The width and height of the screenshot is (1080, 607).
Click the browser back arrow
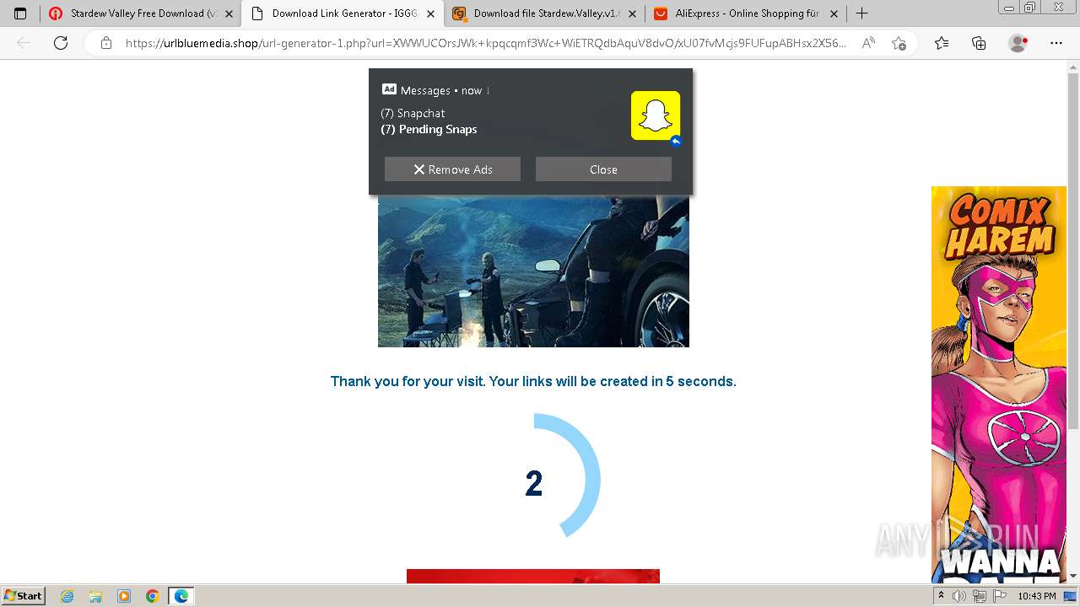point(24,43)
